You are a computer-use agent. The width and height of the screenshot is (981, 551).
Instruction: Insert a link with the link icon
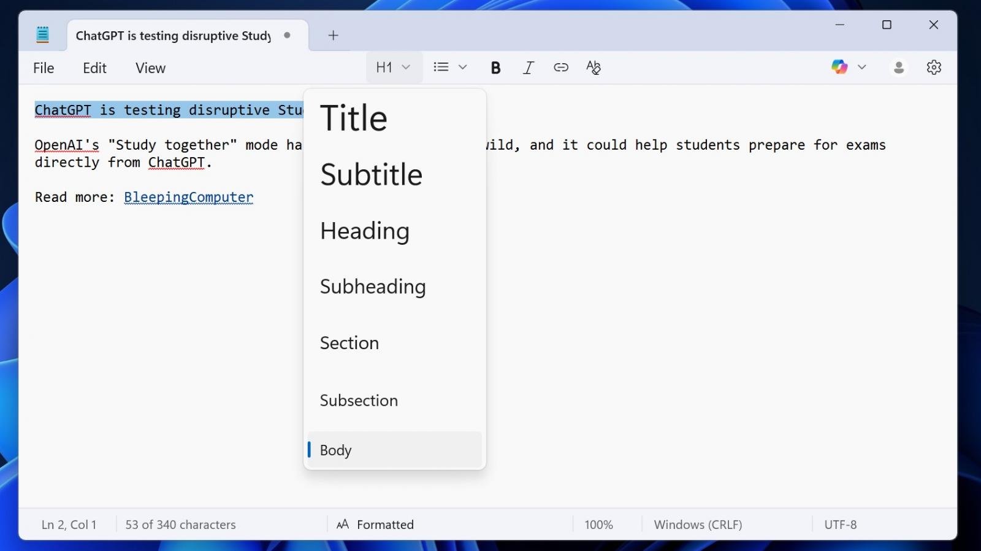tap(560, 67)
